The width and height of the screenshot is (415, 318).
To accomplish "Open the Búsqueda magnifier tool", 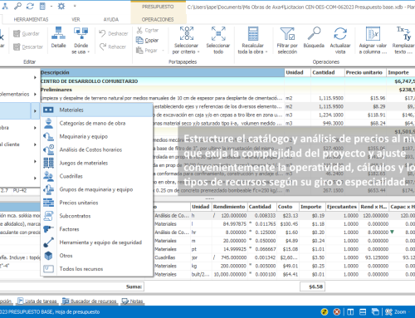I will pyautogui.click(x=314, y=37).
